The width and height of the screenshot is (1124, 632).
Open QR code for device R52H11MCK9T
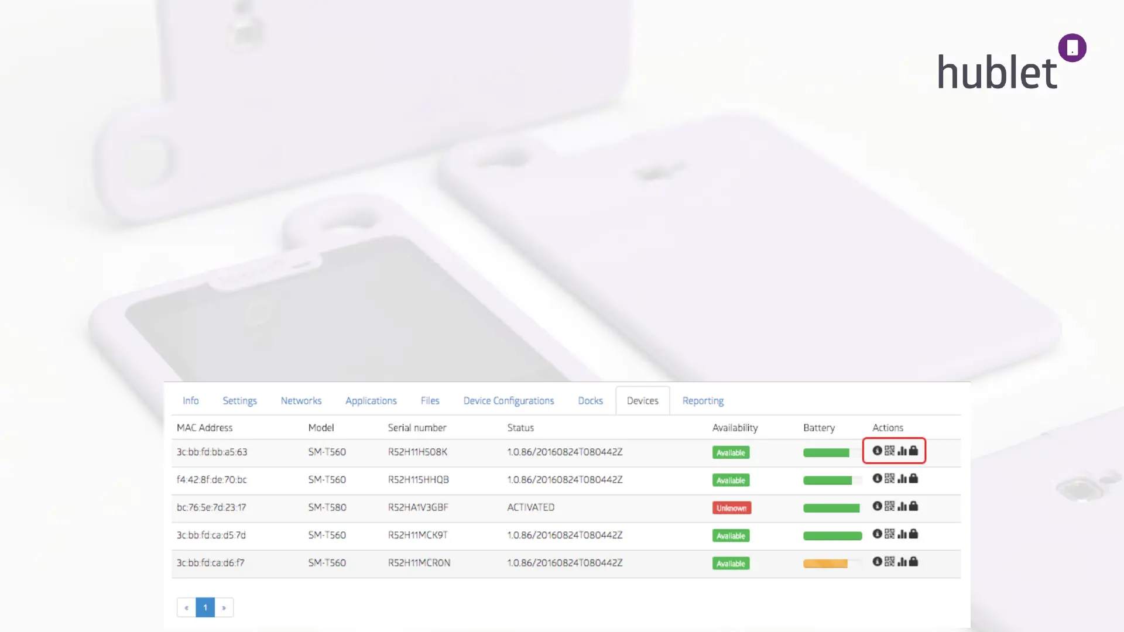click(x=889, y=534)
